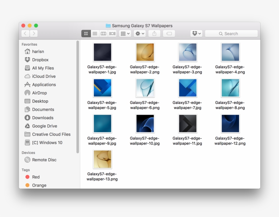This screenshot has height=217, width=279.
Task: Switch to Cover Flow view
Action: 112,33
